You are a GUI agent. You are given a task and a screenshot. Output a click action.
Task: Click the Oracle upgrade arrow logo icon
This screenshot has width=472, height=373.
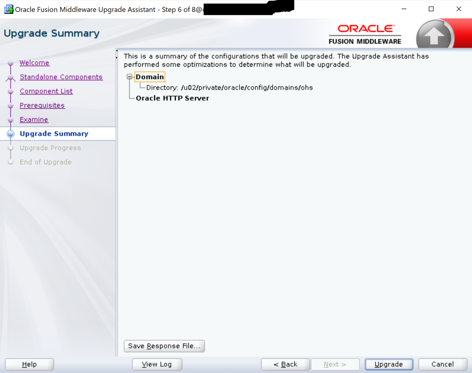point(434,36)
